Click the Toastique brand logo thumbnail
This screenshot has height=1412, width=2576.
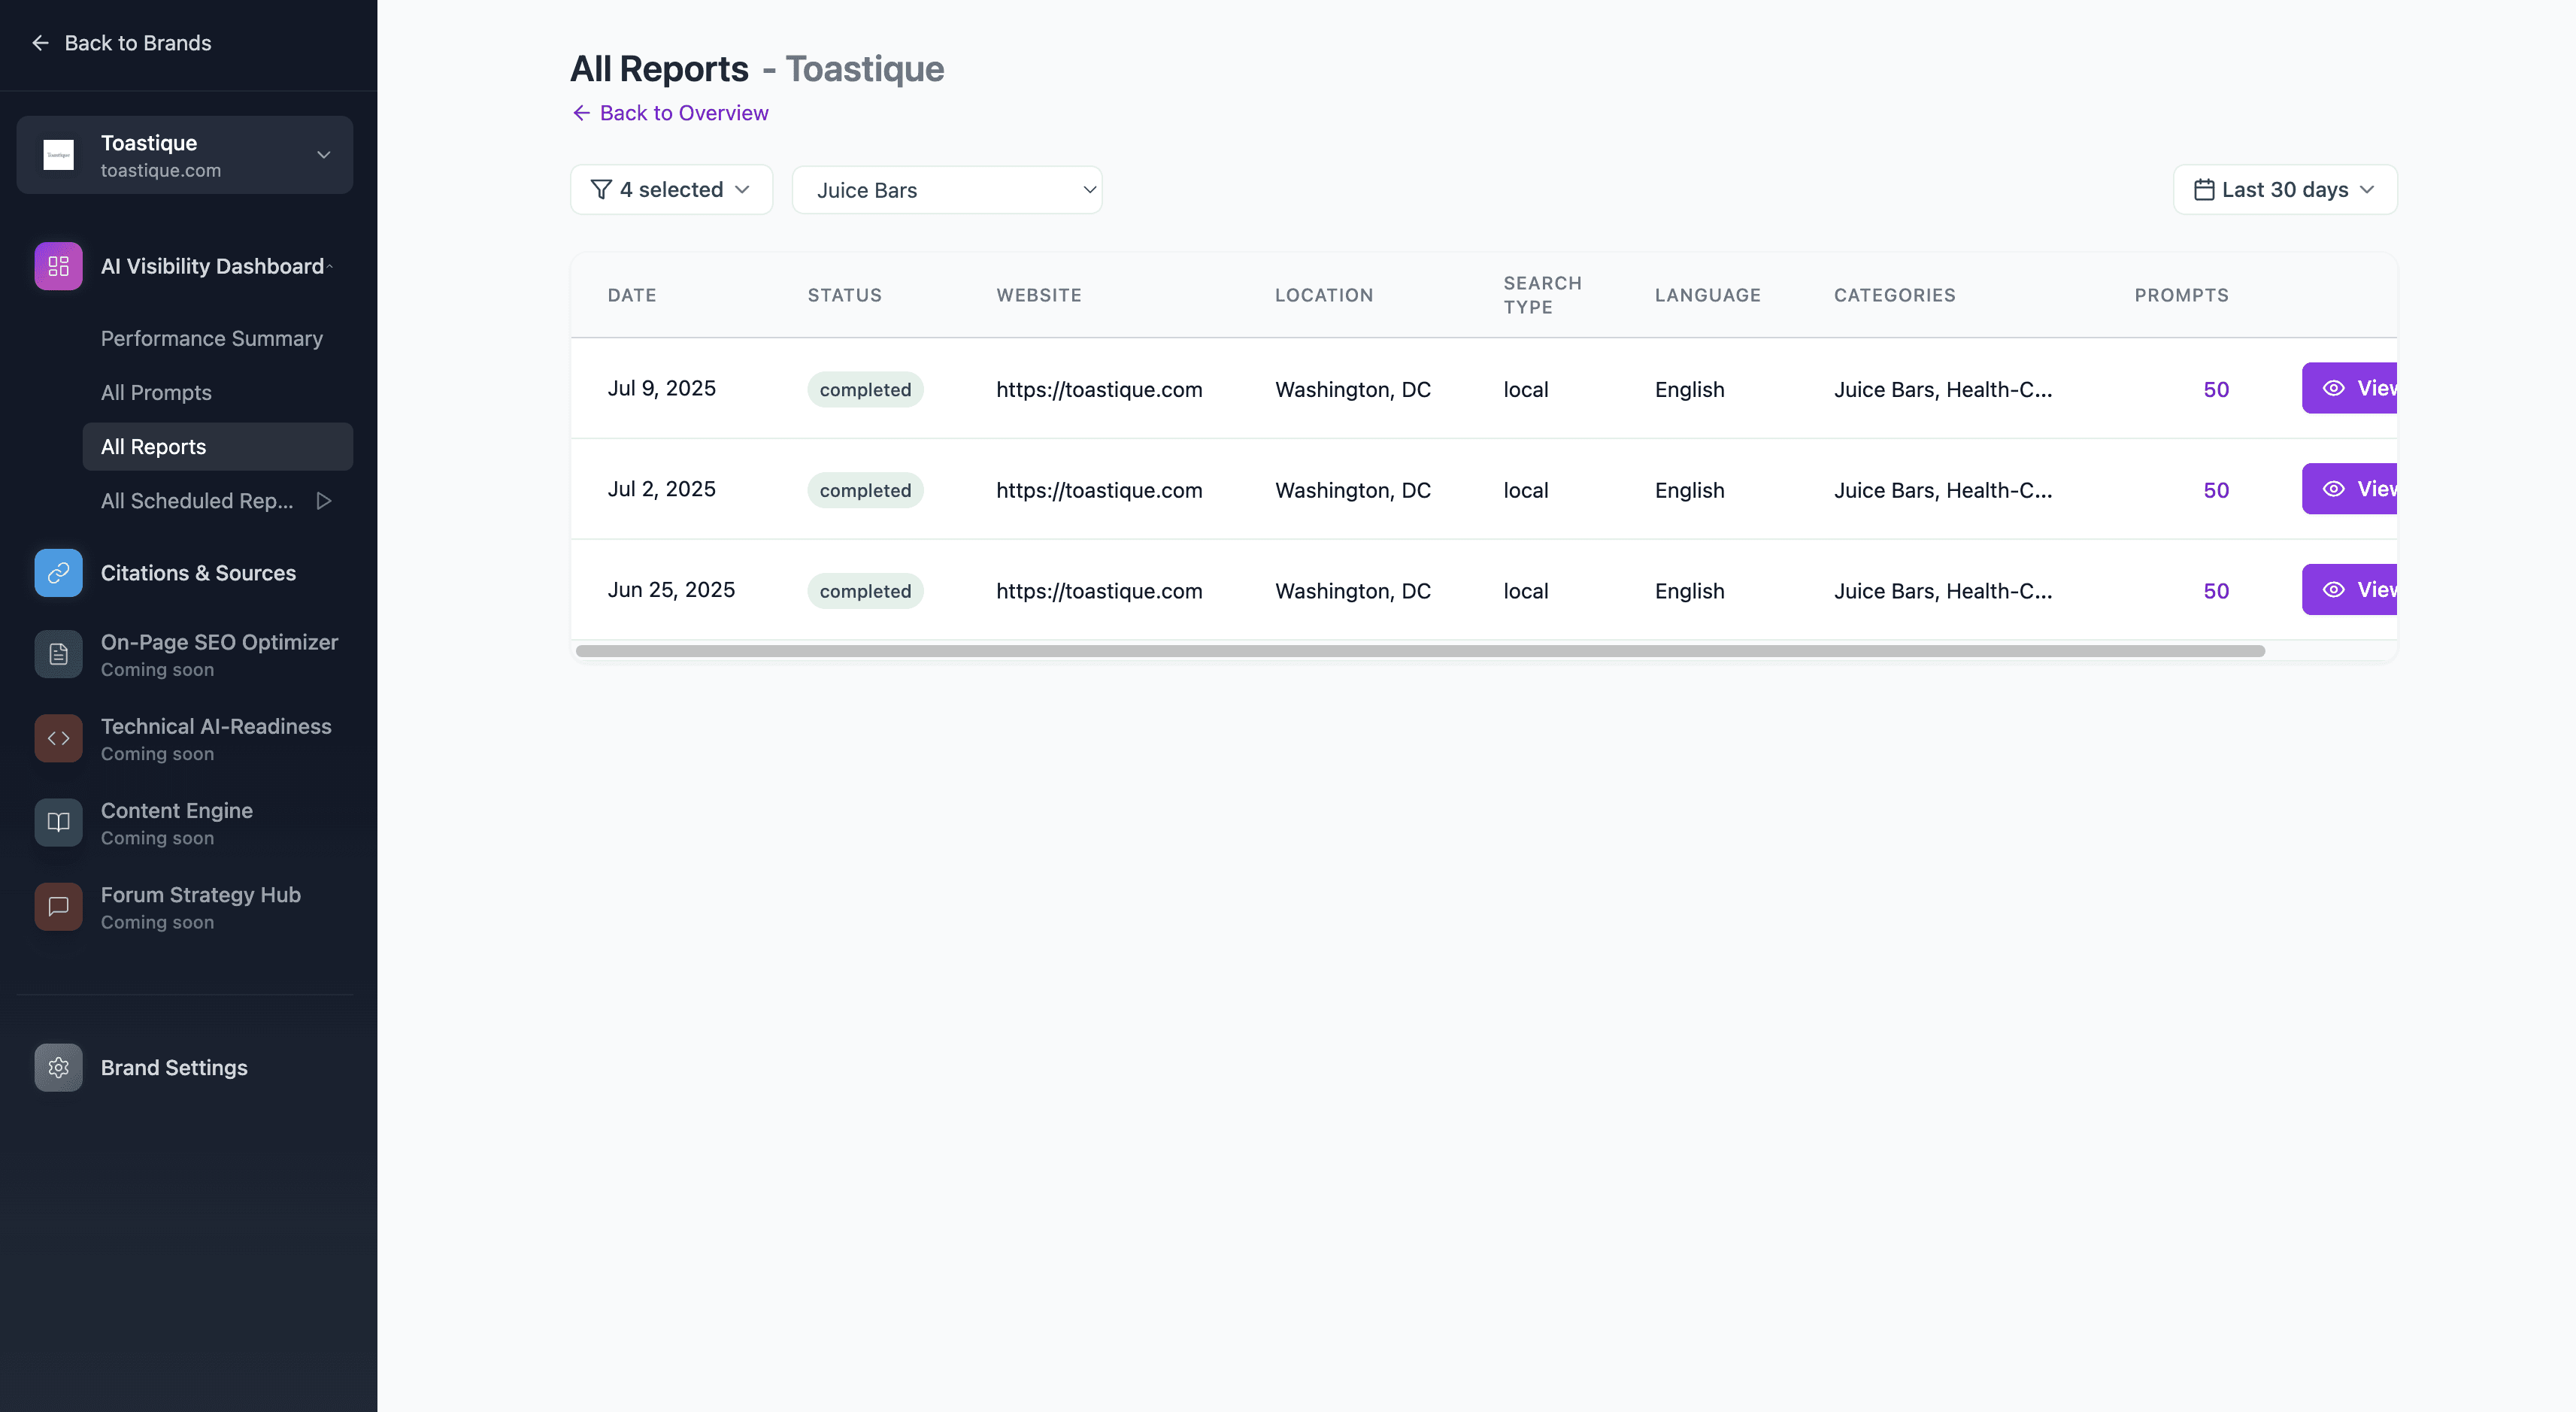58,155
